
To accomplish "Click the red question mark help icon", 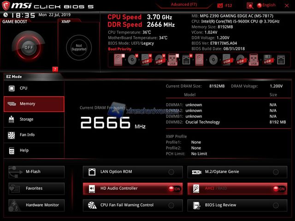I will click(x=55, y=69).
